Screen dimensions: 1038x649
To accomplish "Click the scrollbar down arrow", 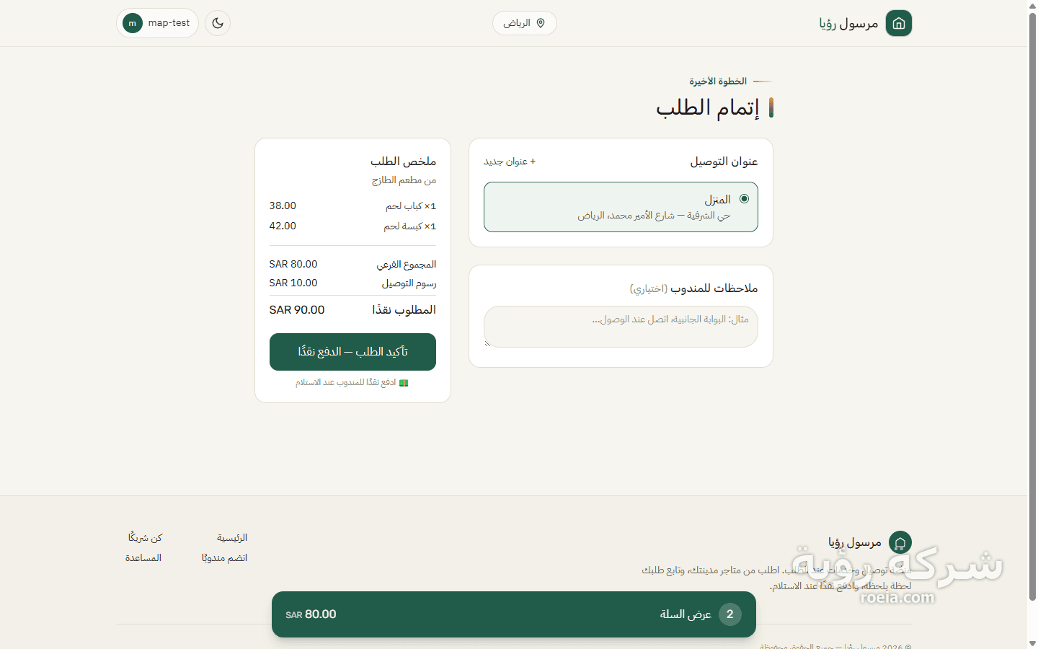I will tap(1032, 643).
